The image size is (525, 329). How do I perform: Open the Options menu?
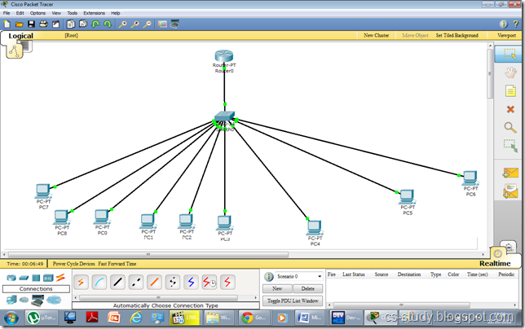click(37, 13)
